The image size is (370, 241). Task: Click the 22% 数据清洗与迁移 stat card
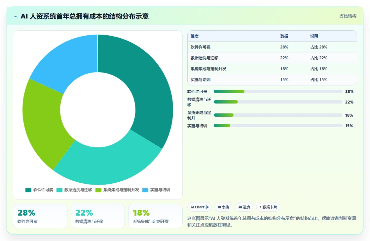coord(98,216)
